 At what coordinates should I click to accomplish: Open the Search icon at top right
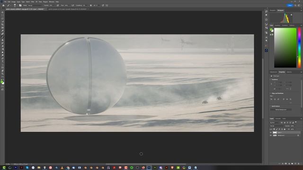pyautogui.click(x=295, y=5)
